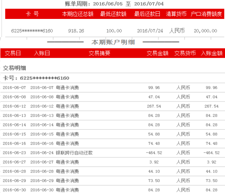Select the 银联跨行自动还款 transaction description
Screen dimensions: 225x194
tap(74, 153)
